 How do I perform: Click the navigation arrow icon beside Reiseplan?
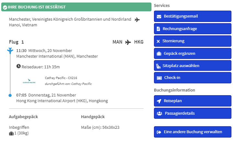pyautogui.click(x=159, y=101)
